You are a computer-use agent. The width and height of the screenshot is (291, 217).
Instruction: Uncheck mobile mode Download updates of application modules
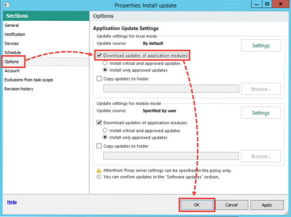[99, 123]
